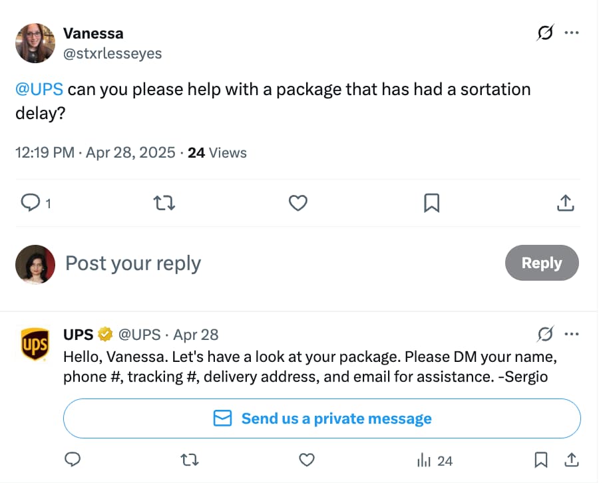Repost Vanessa's tweet
This screenshot has height=483, width=603.
coord(164,203)
